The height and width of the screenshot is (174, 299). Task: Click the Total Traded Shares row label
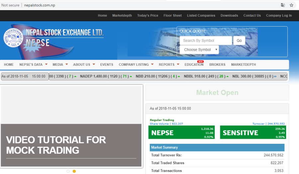(x=168, y=163)
